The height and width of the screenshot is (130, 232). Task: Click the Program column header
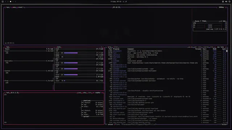(116, 49)
